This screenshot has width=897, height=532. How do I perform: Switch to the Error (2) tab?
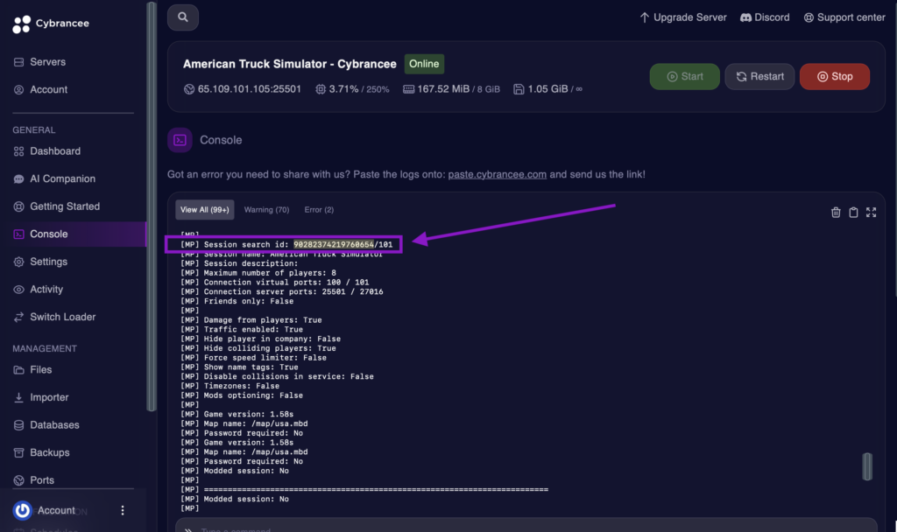click(x=319, y=210)
